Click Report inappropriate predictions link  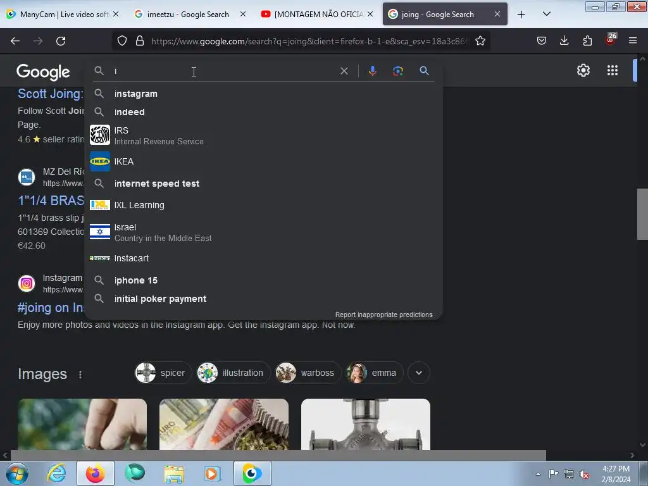[383, 315]
